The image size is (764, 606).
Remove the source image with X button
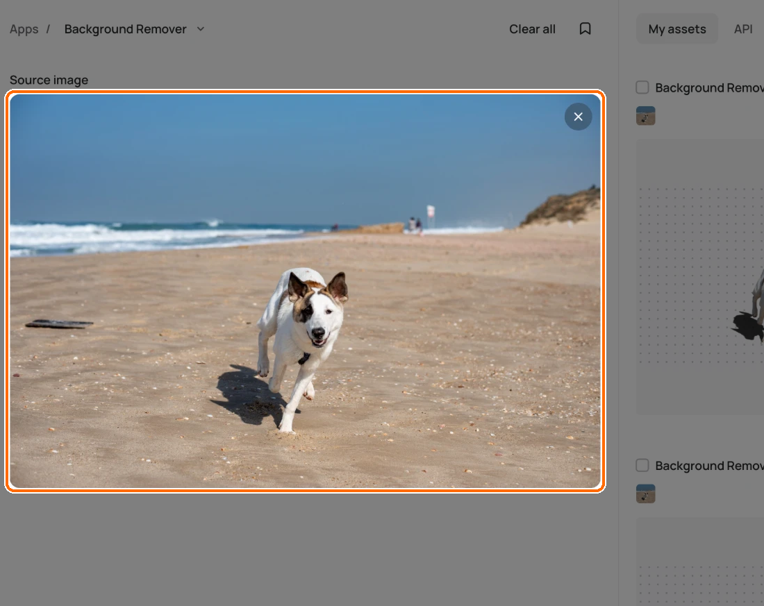(x=578, y=117)
